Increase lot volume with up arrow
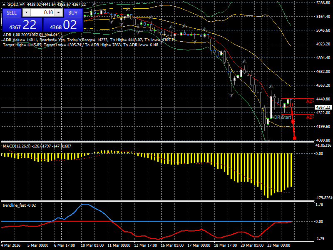 click(x=59, y=13)
